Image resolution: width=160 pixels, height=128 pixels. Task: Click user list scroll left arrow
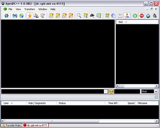coord(118,86)
